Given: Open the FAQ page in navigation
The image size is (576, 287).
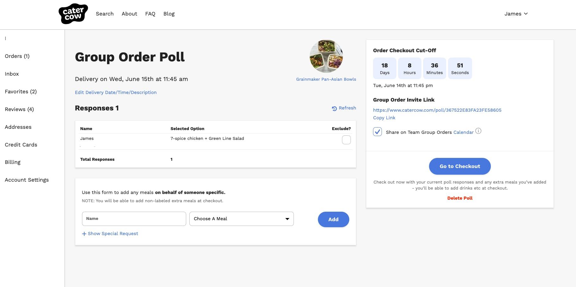Looking at the screenshot, I should 150,14.
